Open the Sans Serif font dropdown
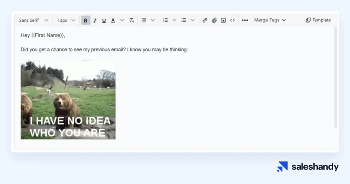Image resolution: width=350 pixels, height=184 pixels. point(33,20)
